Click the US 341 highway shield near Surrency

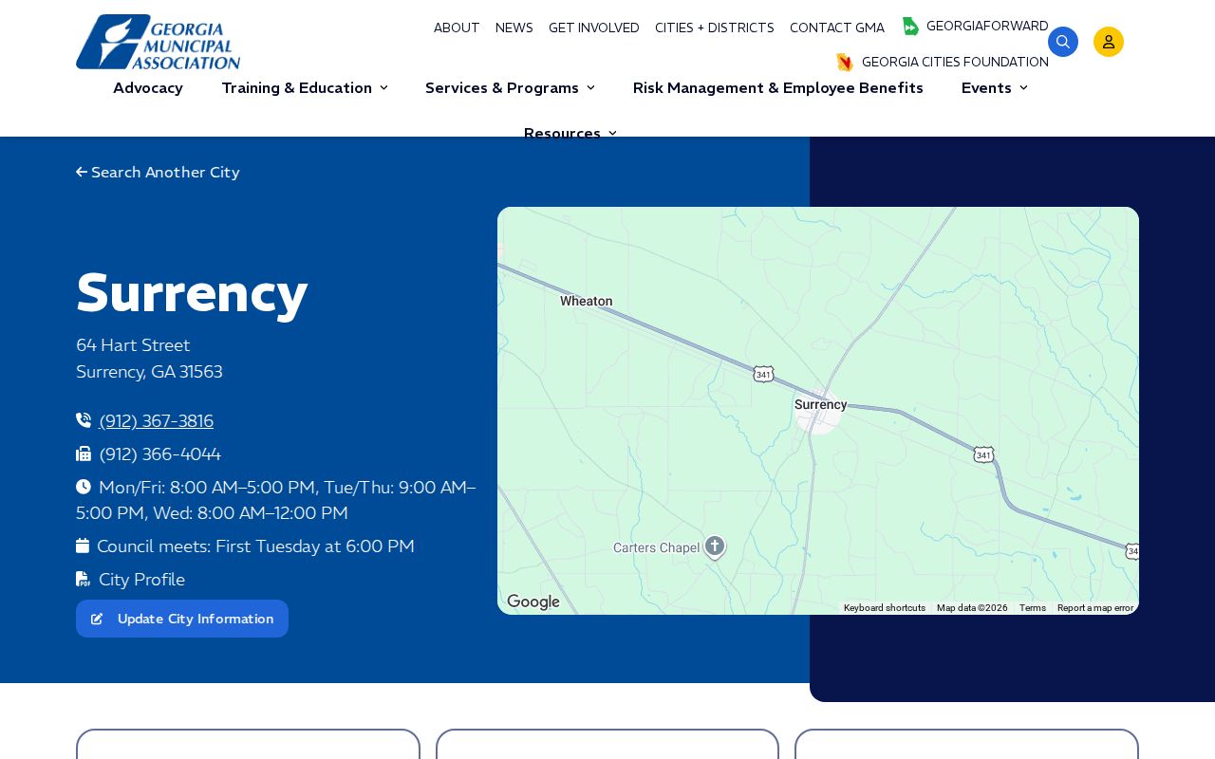[x=763, y=374]
